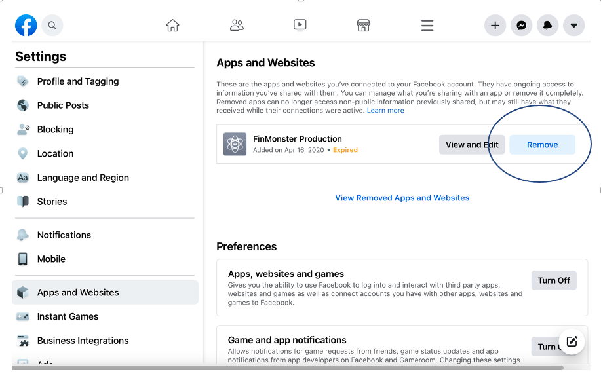Activate the search magnifier icon
This screenshot has height=378, width=601.
click(52, 25)
